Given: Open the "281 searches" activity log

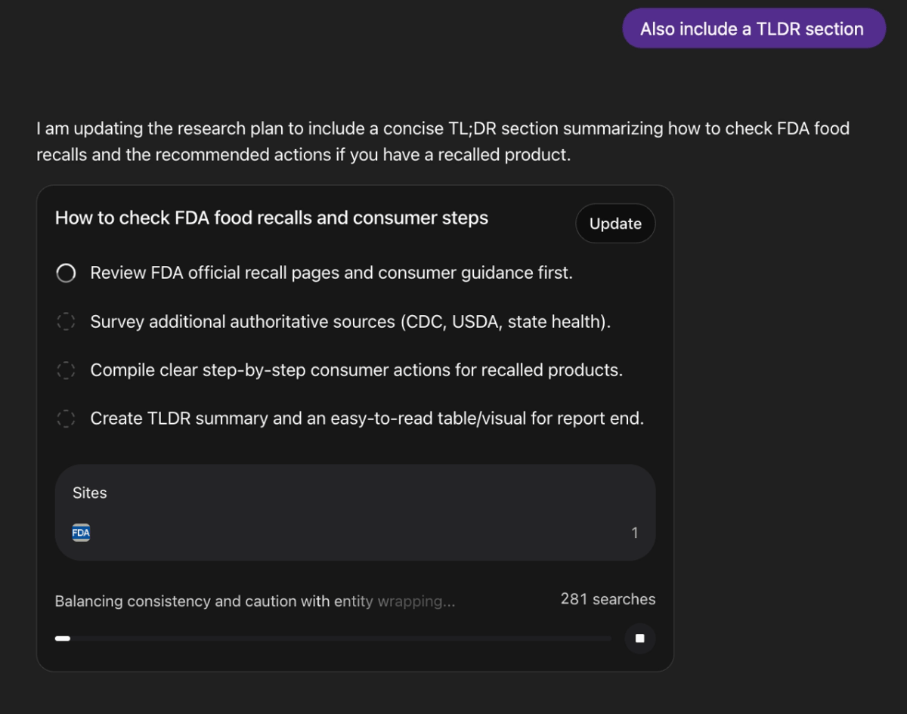Looking at the screenshot, I should [608, 599].
